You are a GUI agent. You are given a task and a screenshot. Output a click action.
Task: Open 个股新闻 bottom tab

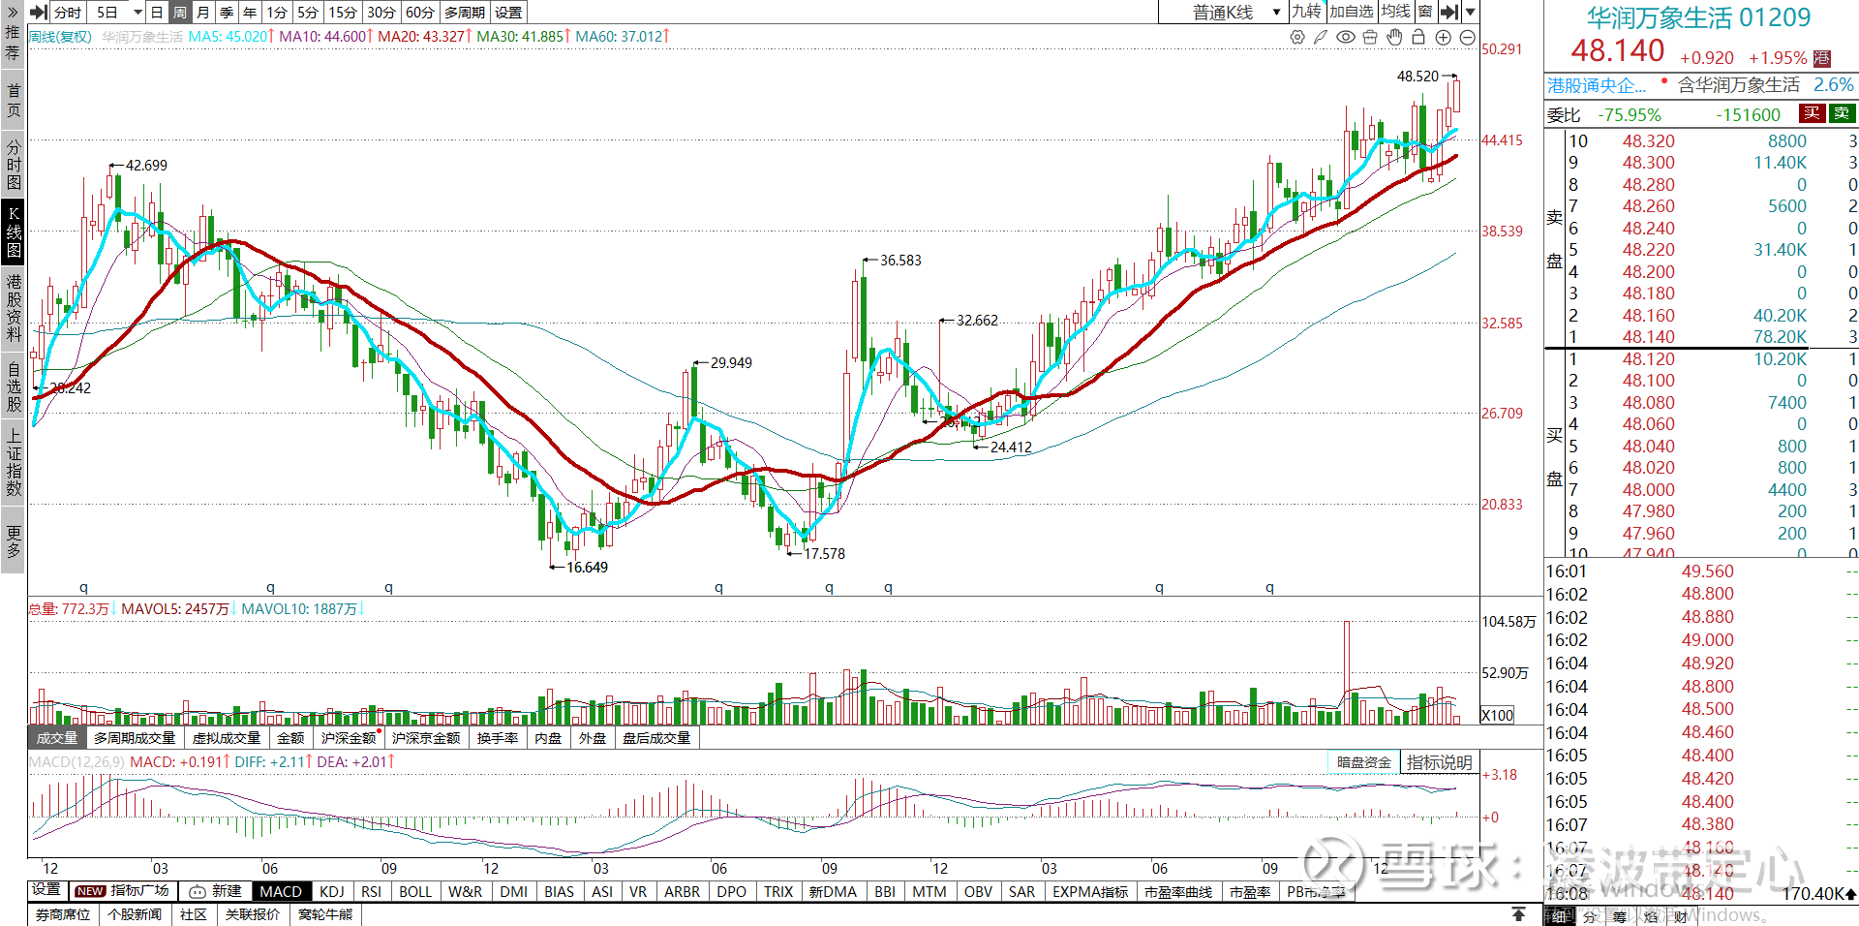[x=135, y=914]
